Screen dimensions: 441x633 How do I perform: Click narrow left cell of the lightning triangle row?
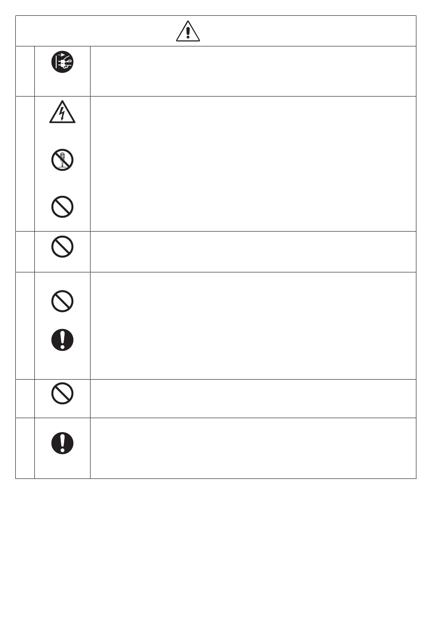point(25,163)
